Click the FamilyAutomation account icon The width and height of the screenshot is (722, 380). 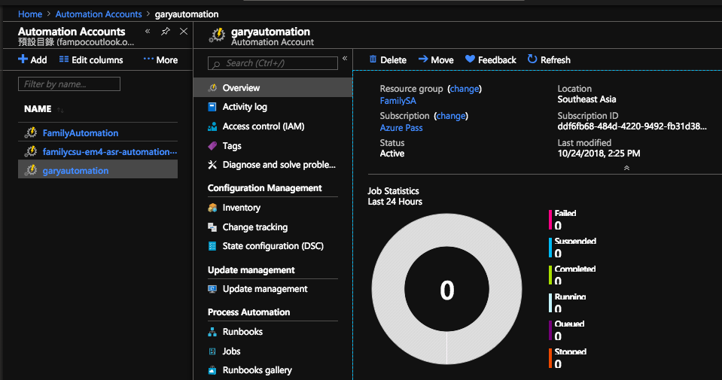coord(31,133)
